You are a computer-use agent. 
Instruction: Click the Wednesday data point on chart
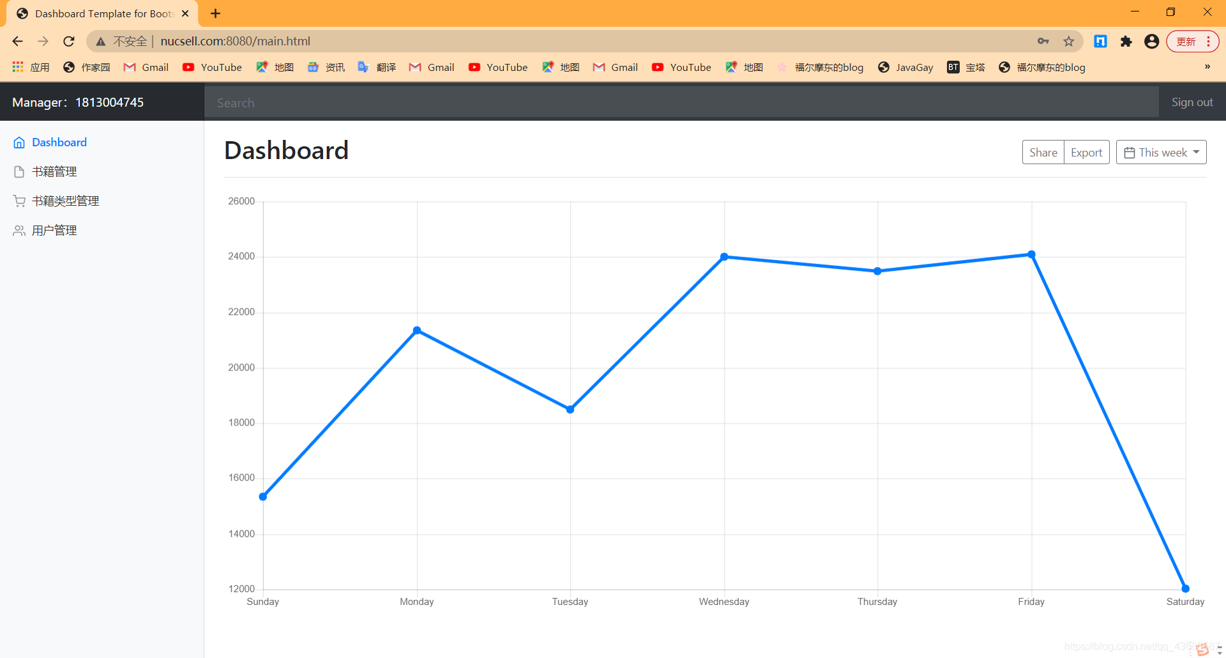724,257
